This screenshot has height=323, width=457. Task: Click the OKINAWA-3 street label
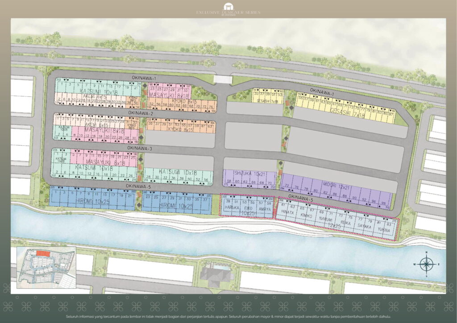tap(140, 148)
